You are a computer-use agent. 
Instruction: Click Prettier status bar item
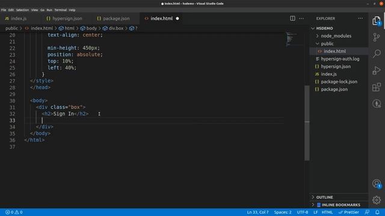pyautogui.click(x=349, y=212)
